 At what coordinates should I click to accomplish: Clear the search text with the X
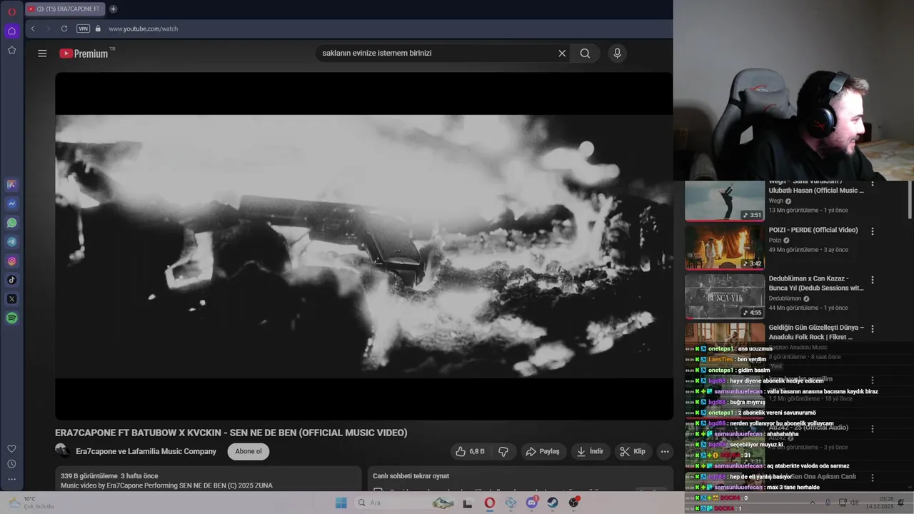pyautogui.click(x=562, y=53)
